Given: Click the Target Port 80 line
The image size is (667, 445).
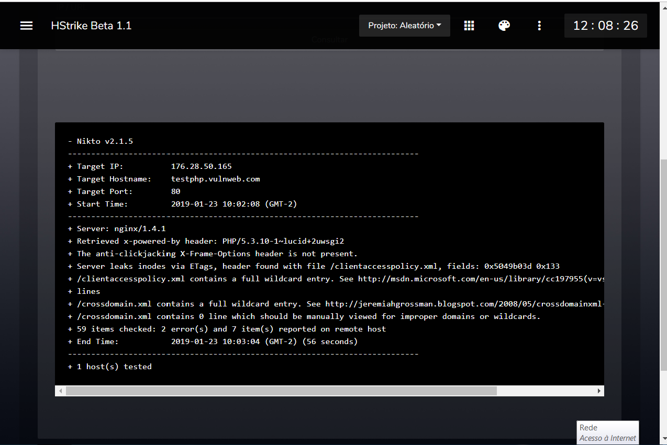Looking at the screenshot, I should 124,191.
